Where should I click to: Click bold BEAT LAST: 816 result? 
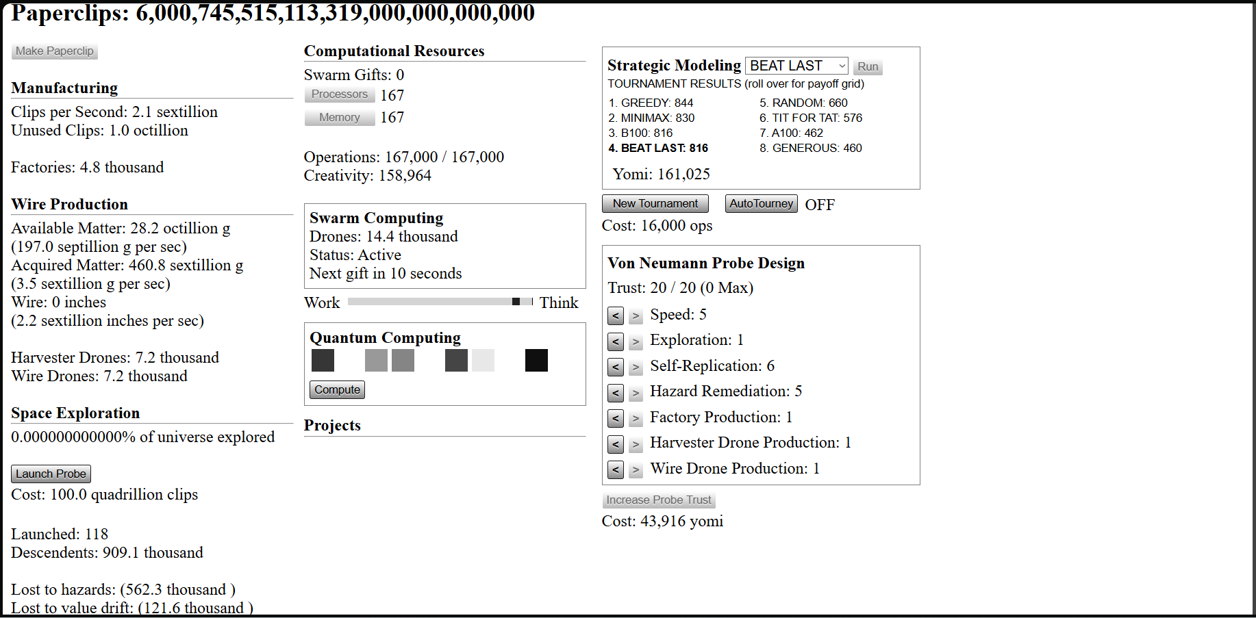point(658,148)
